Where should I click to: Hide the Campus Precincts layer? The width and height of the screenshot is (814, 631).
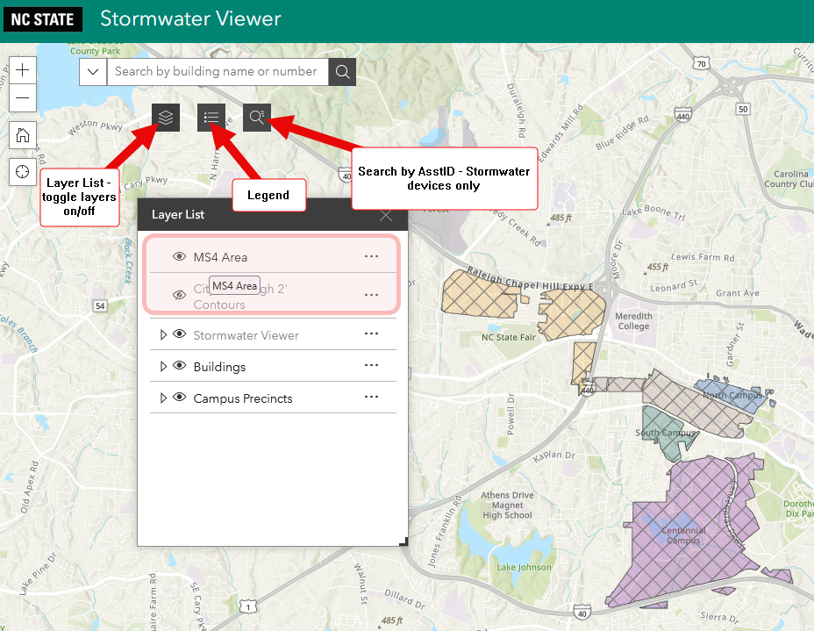tap(179, 398)
